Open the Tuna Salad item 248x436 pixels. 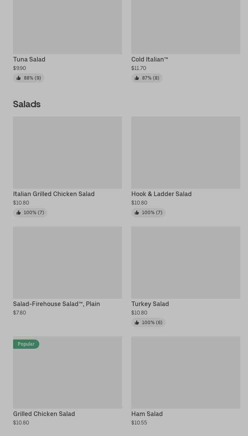click(x=29, y=59)
